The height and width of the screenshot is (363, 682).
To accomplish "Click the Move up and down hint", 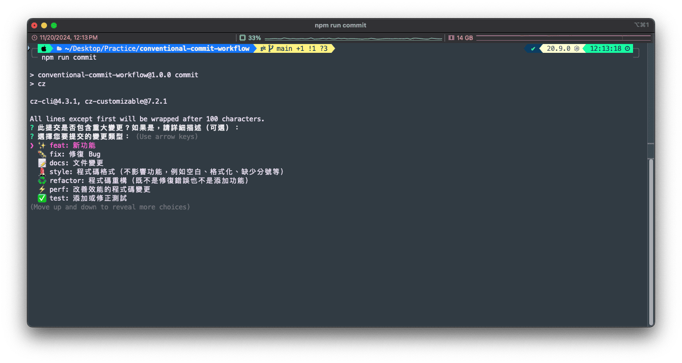I will [110, 207].
